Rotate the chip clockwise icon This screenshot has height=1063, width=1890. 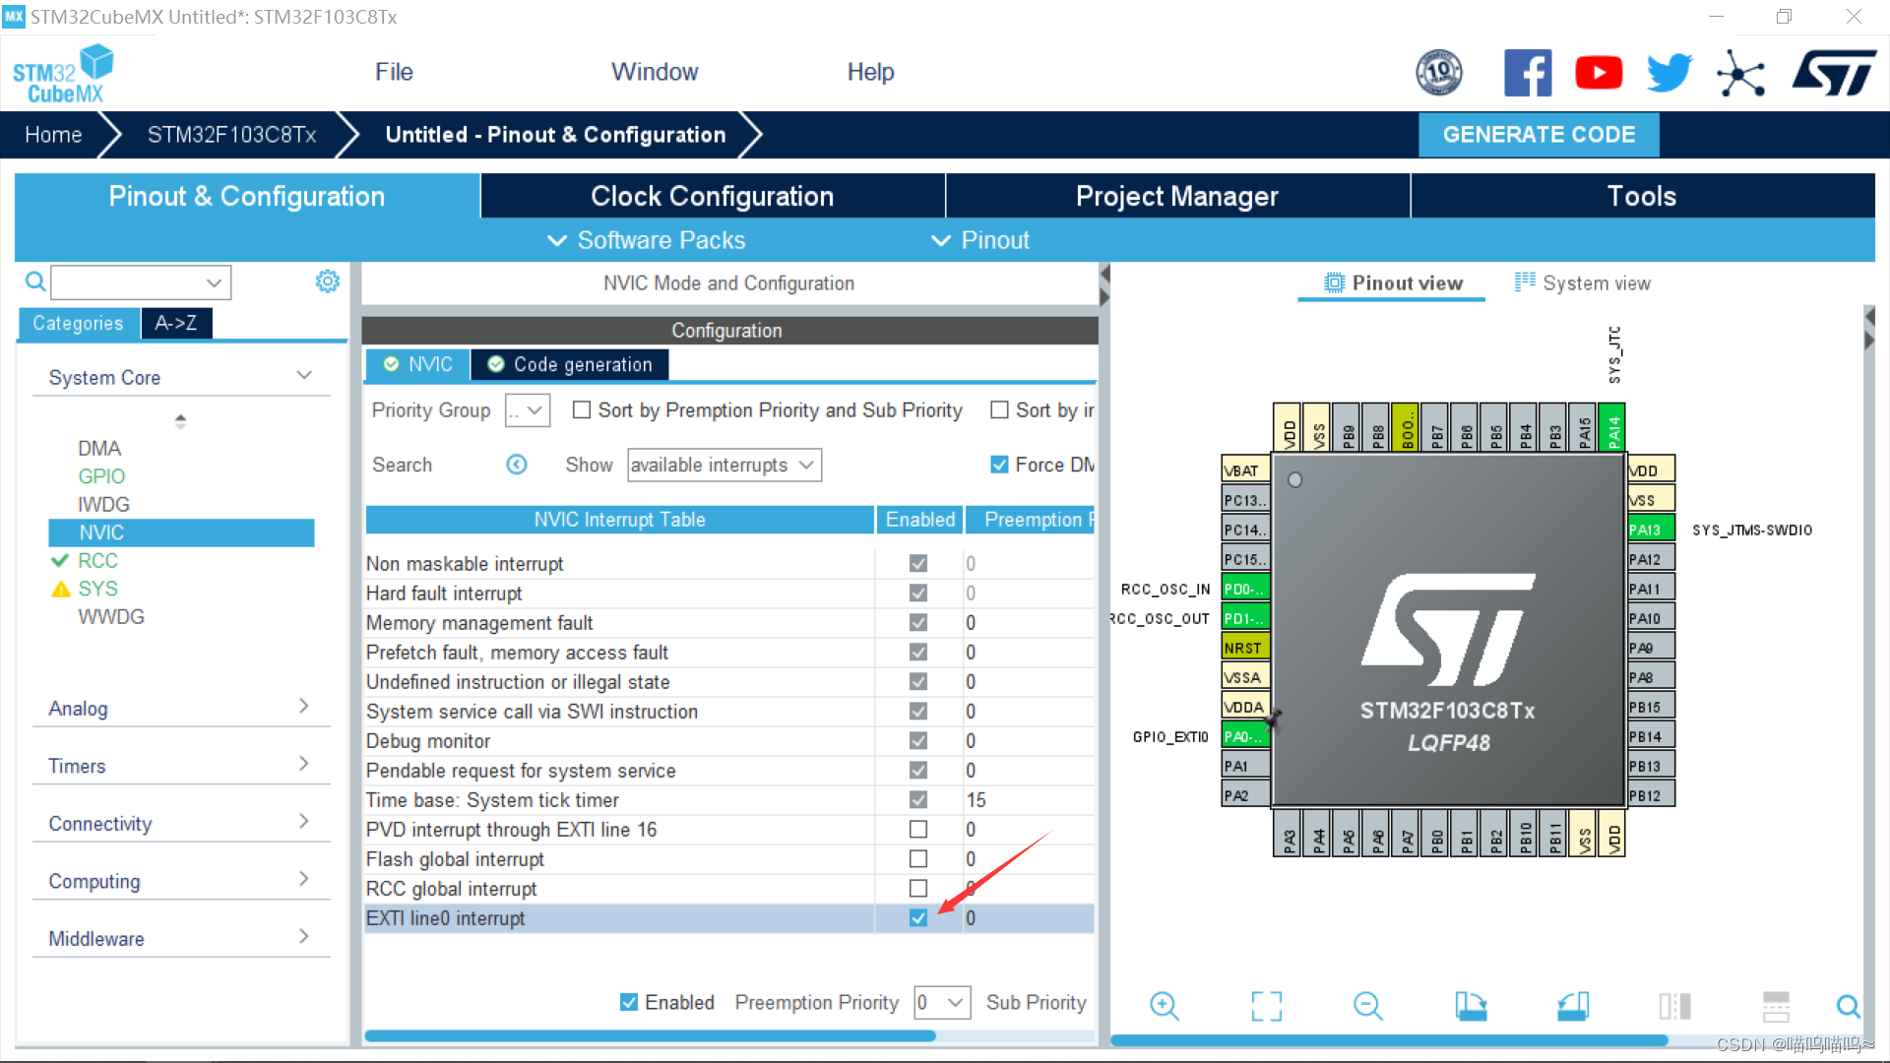(x=1471, y=1005)
